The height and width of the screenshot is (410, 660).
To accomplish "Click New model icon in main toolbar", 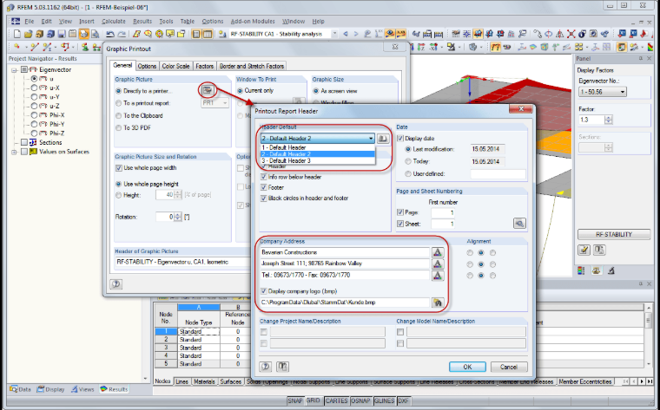I will [17, 34].
